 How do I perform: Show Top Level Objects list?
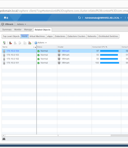pos(11,36)
